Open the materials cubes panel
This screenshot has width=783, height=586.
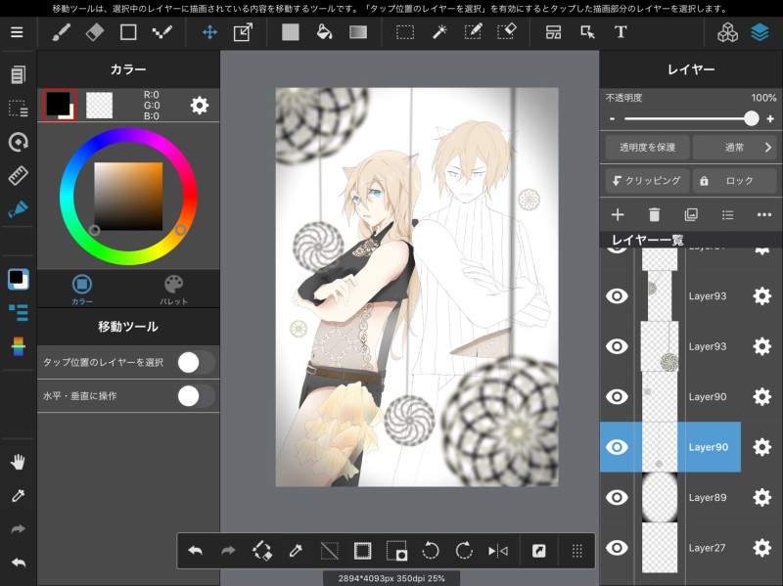point(727,33)
